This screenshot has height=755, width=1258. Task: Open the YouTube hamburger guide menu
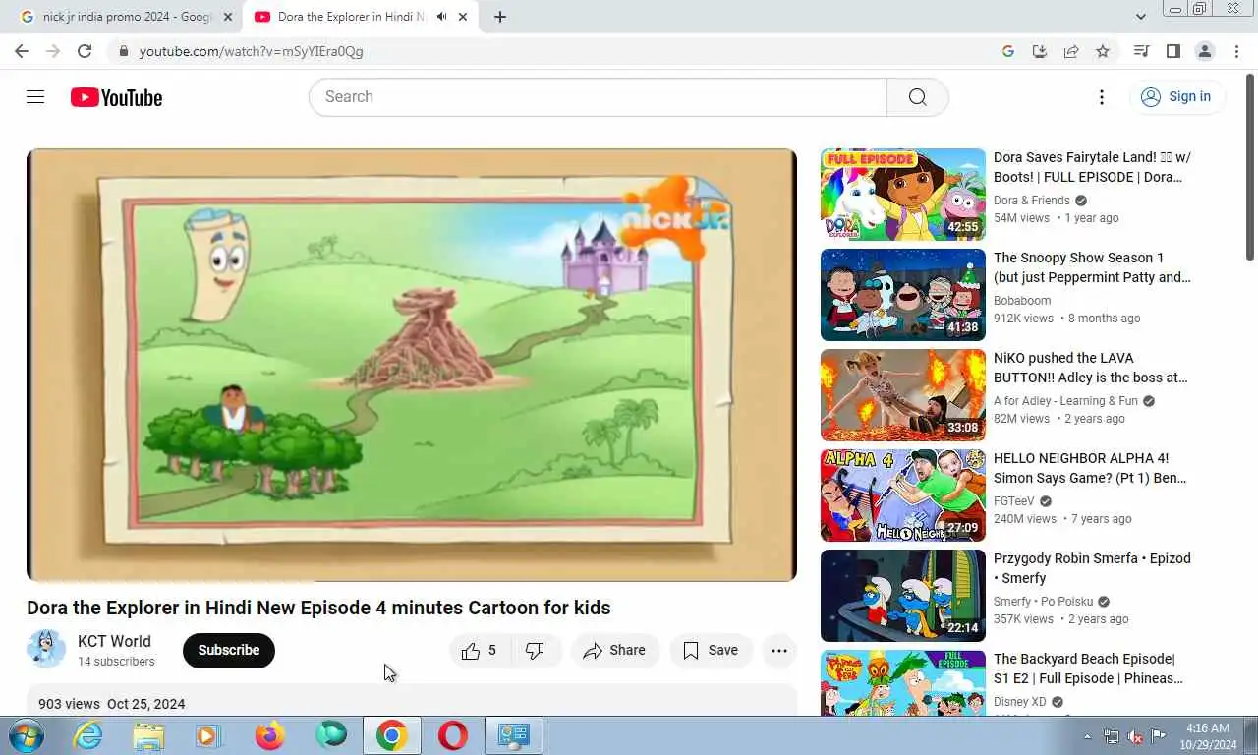[35, 96]
